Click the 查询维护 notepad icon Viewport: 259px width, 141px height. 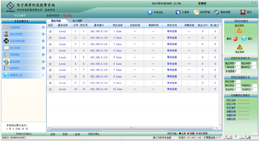point(6,55)
